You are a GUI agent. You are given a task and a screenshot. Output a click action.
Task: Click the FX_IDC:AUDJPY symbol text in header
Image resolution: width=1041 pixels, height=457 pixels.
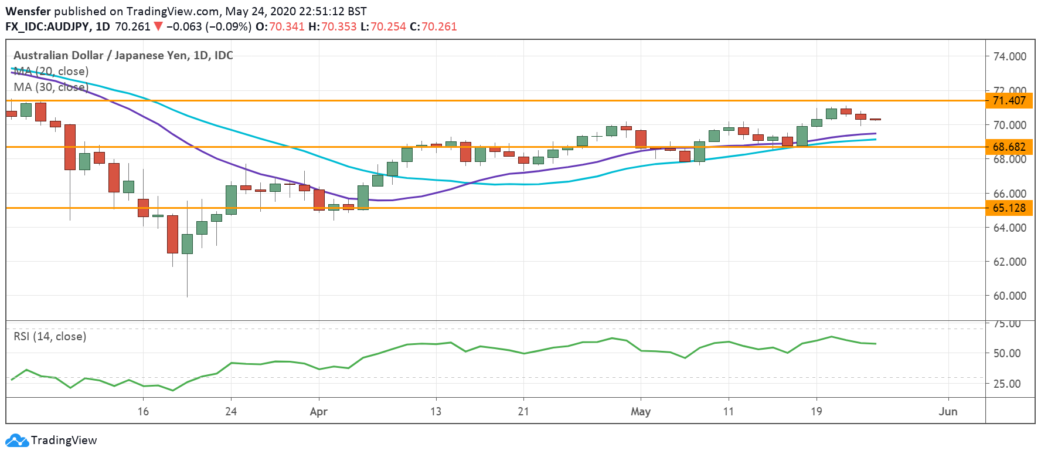(47, 26)
